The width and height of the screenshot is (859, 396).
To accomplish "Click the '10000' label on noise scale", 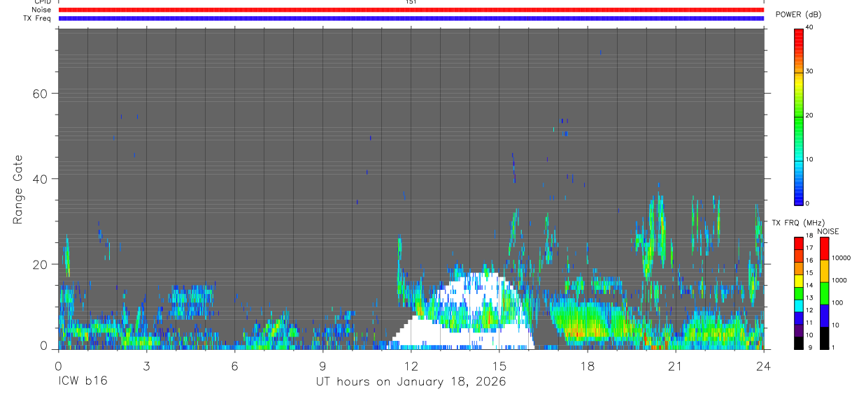I will point(842,258).
